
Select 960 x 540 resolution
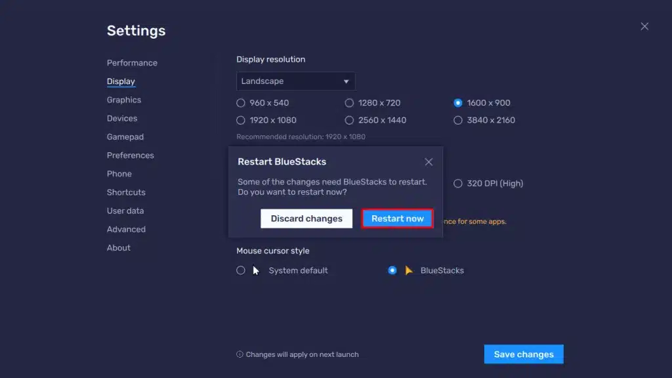pyautogui.click(x=241, y=103)
